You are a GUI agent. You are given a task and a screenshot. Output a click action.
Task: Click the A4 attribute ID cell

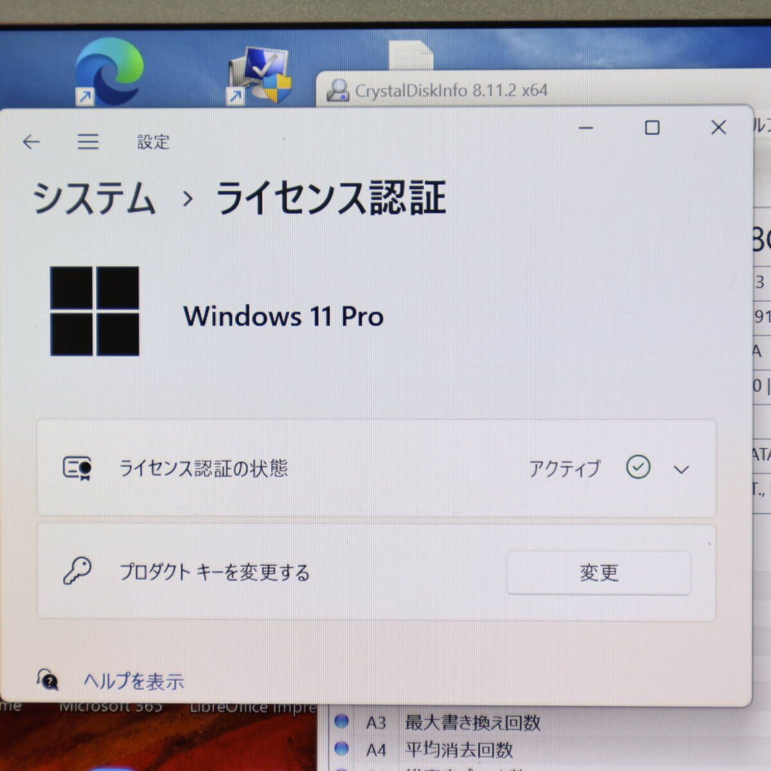tap(377, 750)
